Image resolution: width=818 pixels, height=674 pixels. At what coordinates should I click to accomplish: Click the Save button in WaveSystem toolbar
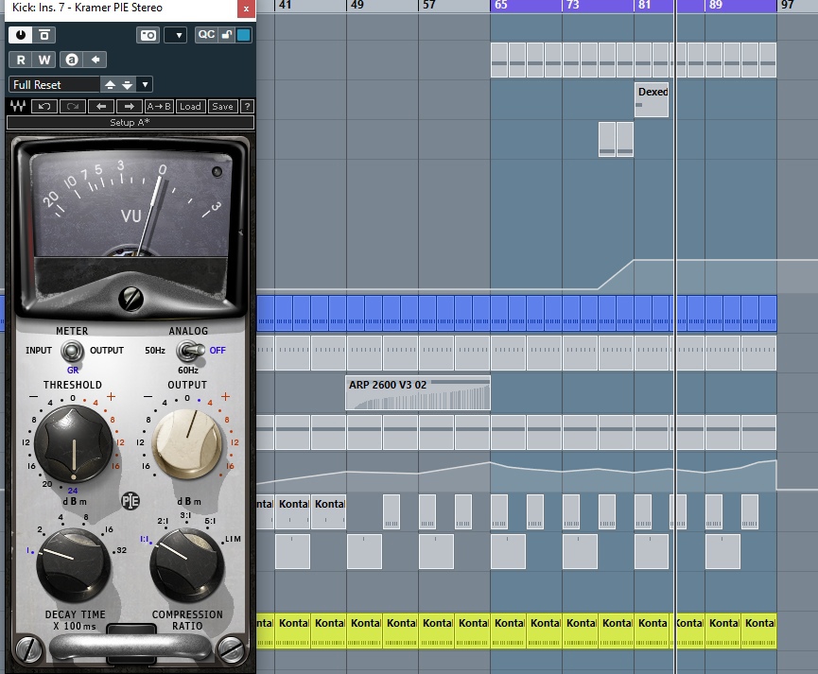tap(223, 107)
